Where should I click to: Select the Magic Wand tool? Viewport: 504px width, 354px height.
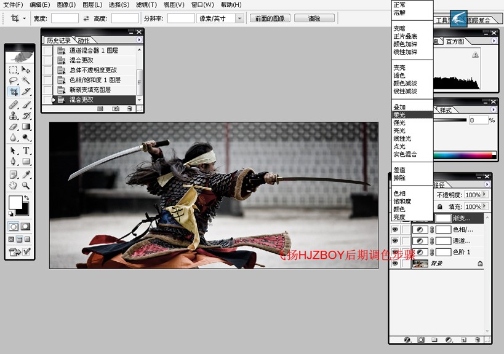[x=26, y=81]
